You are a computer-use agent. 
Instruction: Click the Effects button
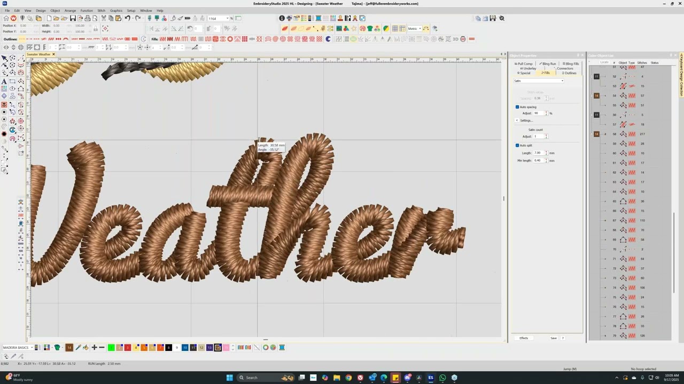click(x=524, y=338)
